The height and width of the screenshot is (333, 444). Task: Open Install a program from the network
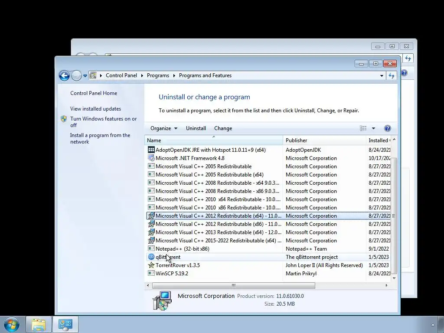click(100, 138)
